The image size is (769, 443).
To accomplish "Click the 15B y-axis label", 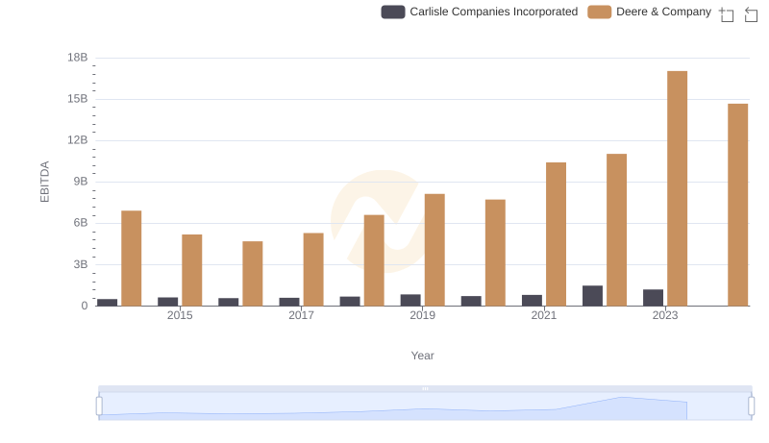I will (x=78, y=99).
